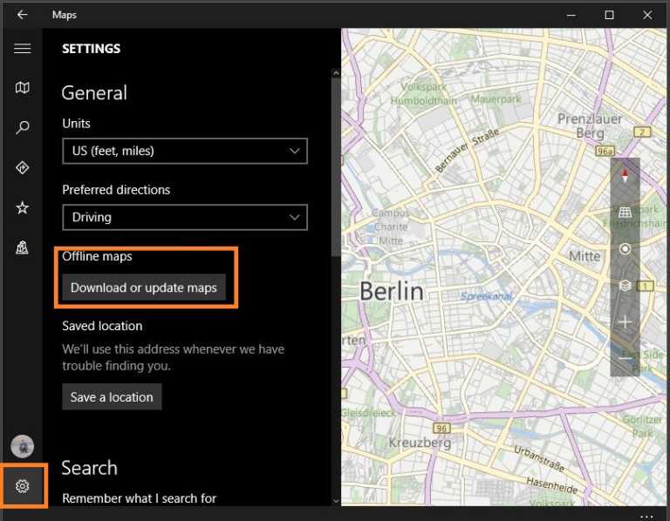This screenshot has width=670, height=521.
Task: Click the user account avatar
Action: tap(22, 446)
